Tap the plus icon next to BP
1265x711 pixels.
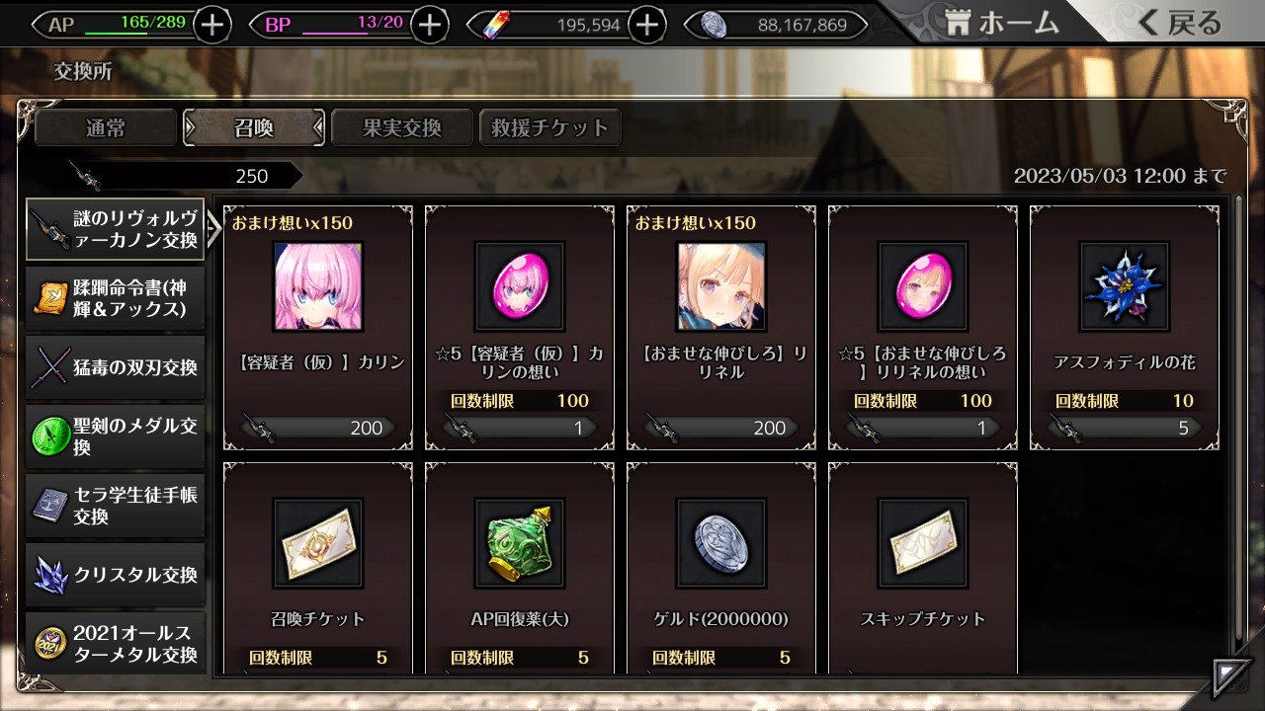[x=429, y=25]
